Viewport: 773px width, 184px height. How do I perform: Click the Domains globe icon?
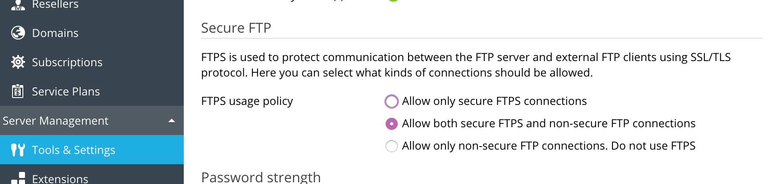click(x=18, y=33)
